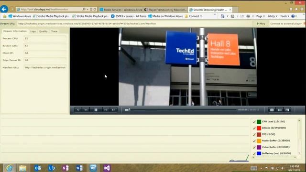Open SSPK Licensees - All Items favorite
The width and height of the screenshot is (306, 172).
[129, 16]
